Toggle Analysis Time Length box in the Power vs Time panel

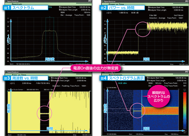(x=149, y=10)
